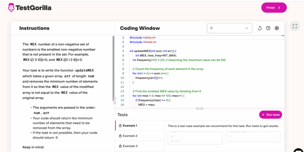Click the 'for (int mex = 0; mex <= 100' line
This screenshot has height=152, width=304.
click(x=159, y=96)
